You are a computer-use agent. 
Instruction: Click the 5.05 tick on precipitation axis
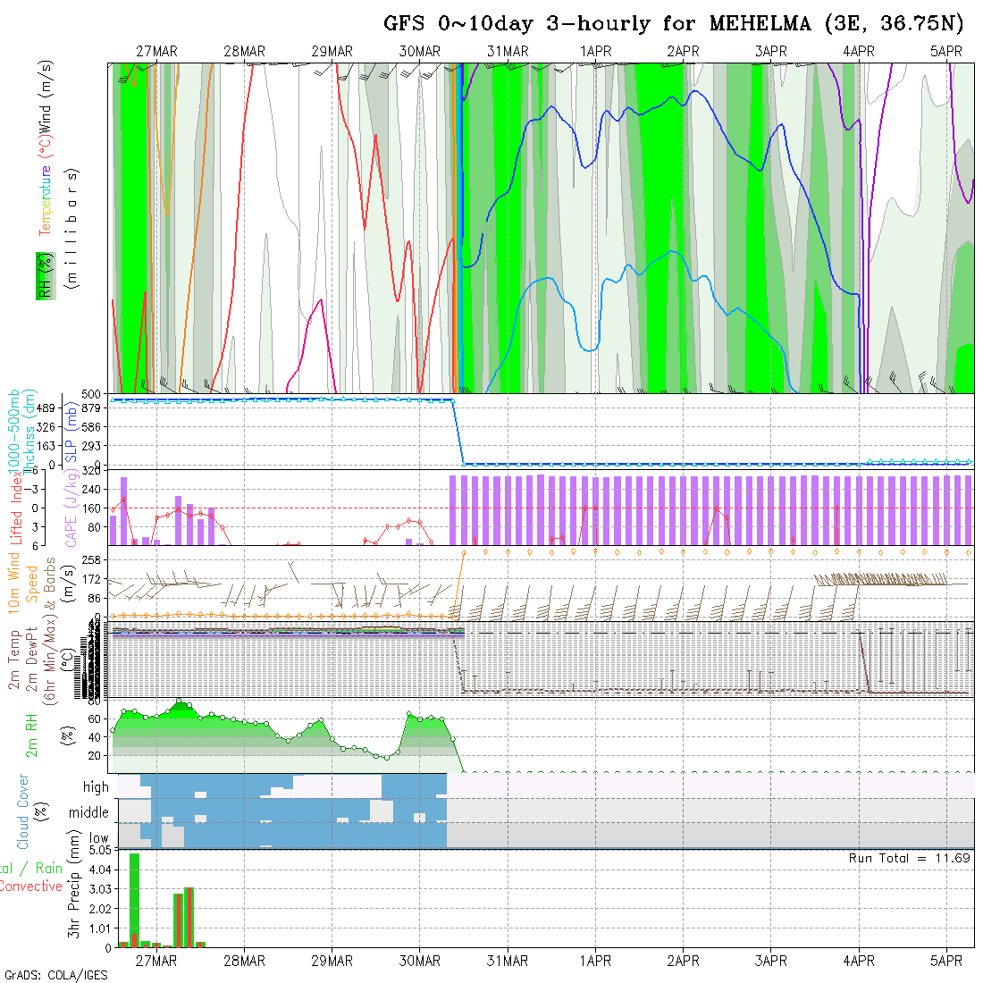(97, 850)
